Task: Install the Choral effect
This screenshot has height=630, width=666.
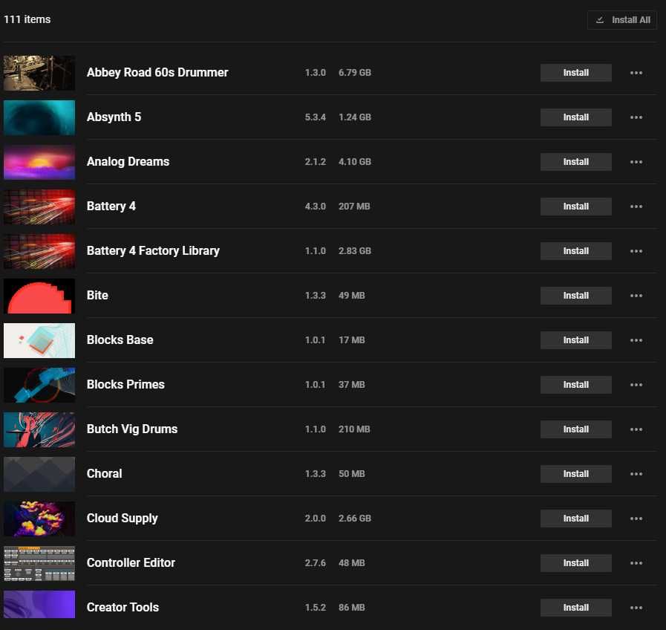Action: pos(576,474)
